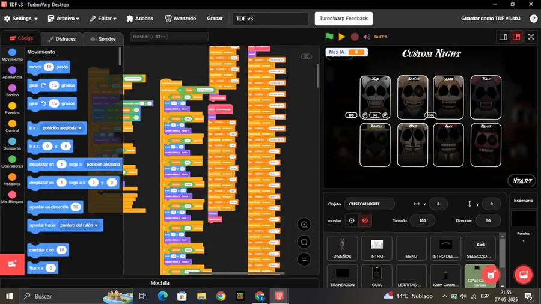Zoom out the code workspace
The height and width of the screenshot is (304, 541).
pos(304,242)
